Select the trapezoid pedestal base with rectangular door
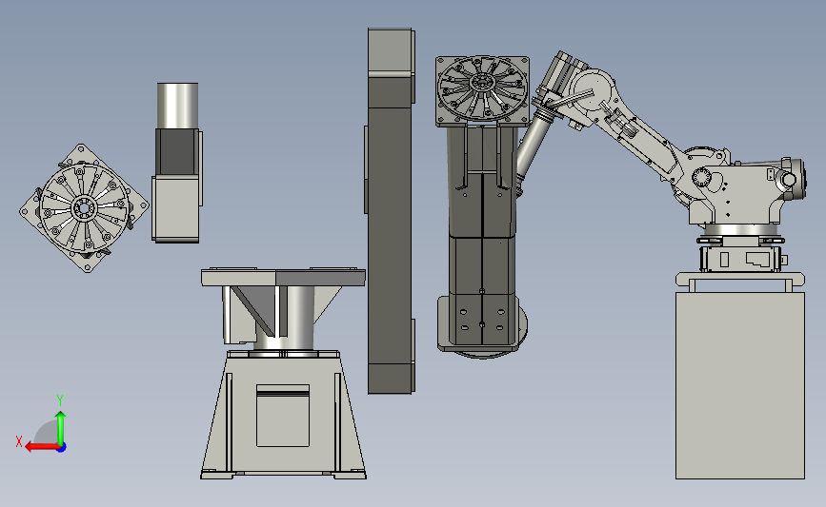Screen dimensions: 826x507 click(283, 416)
